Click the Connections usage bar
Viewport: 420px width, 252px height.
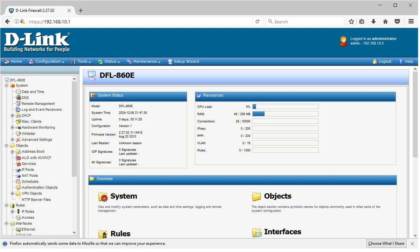[x=286, y=122]
